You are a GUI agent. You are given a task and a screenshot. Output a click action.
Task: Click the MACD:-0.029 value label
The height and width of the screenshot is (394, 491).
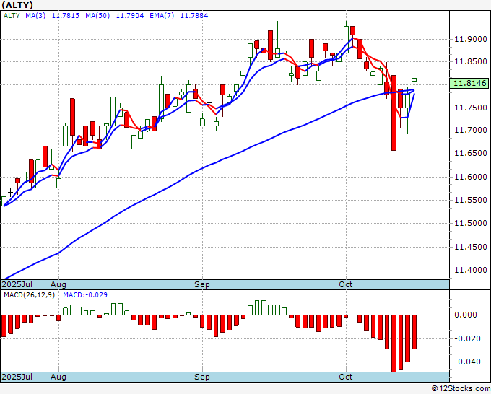pos(85,295)
